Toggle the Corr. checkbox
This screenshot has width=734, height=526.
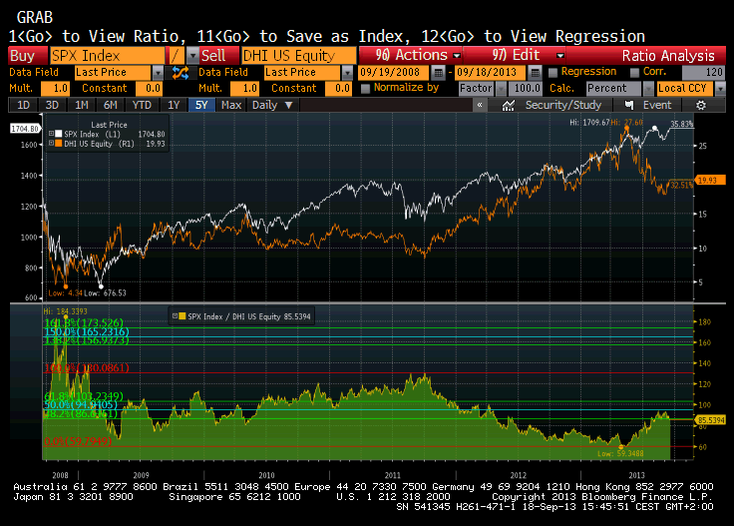pos(634,72)
